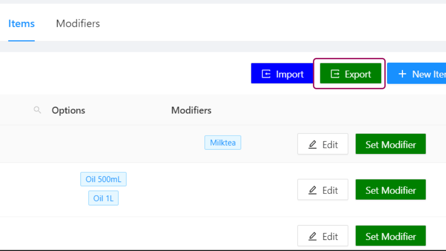Click the blue Import button
The width and height of the screenshot is (446, 251).
282,74
